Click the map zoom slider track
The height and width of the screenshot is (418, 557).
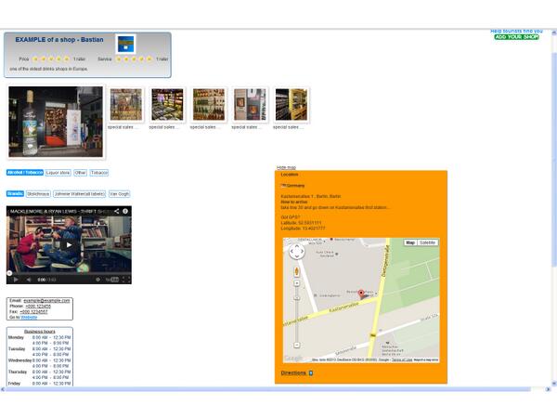tap(297, 314)
